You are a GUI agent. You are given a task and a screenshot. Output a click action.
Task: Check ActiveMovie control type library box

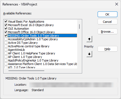(6, 46)
